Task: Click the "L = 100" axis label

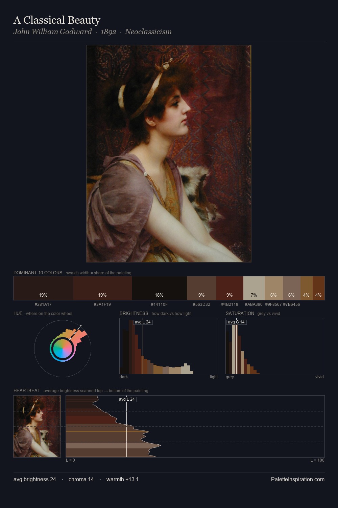Action: [x=317, y=460]
